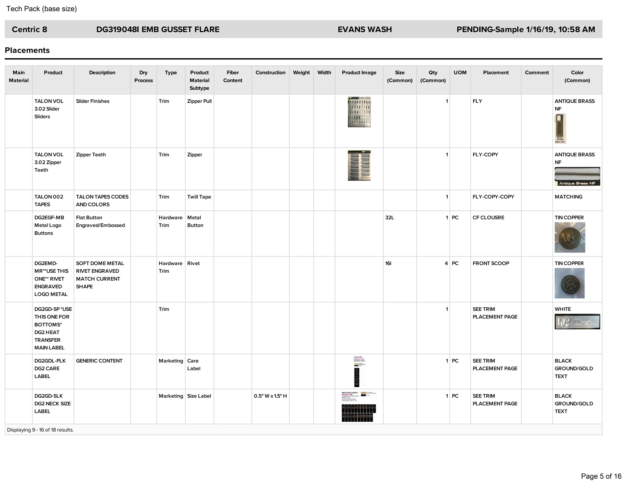
Task: Click the Color (Common) column header
Action: pyautogui.click(x=577, y=76)
